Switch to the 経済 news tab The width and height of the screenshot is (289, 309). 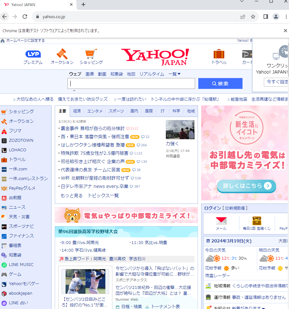[77, 111]
